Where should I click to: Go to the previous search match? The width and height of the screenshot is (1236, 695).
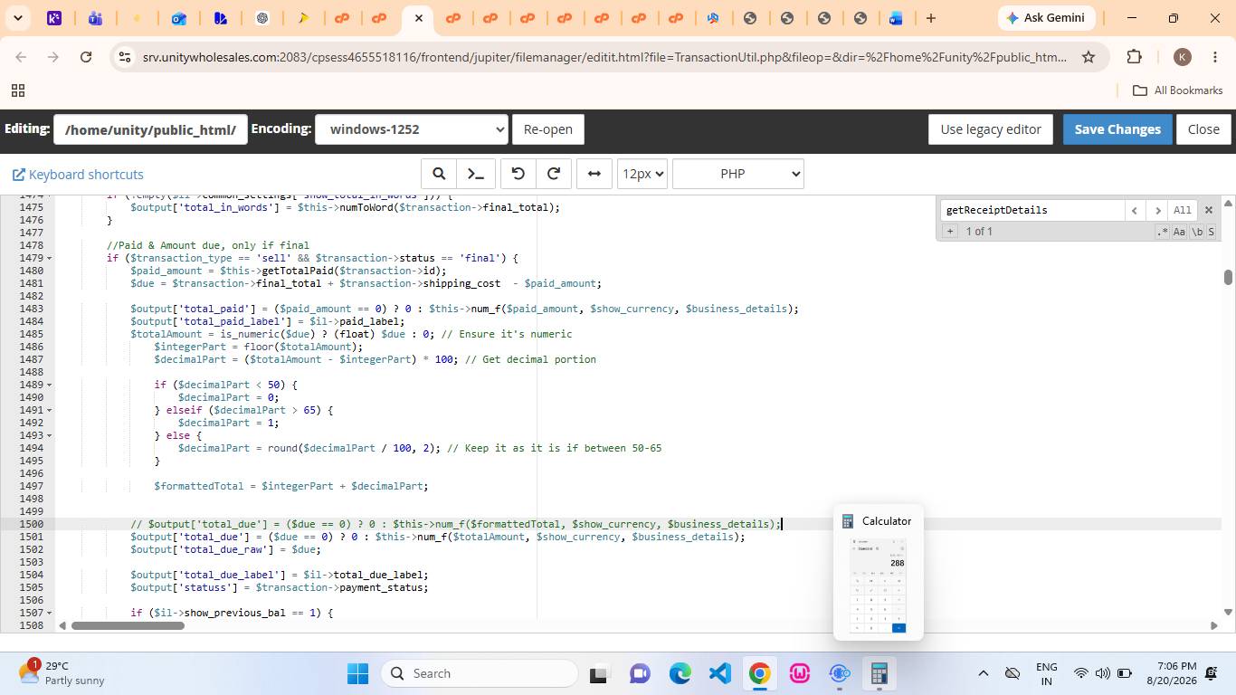[1135, 210]
